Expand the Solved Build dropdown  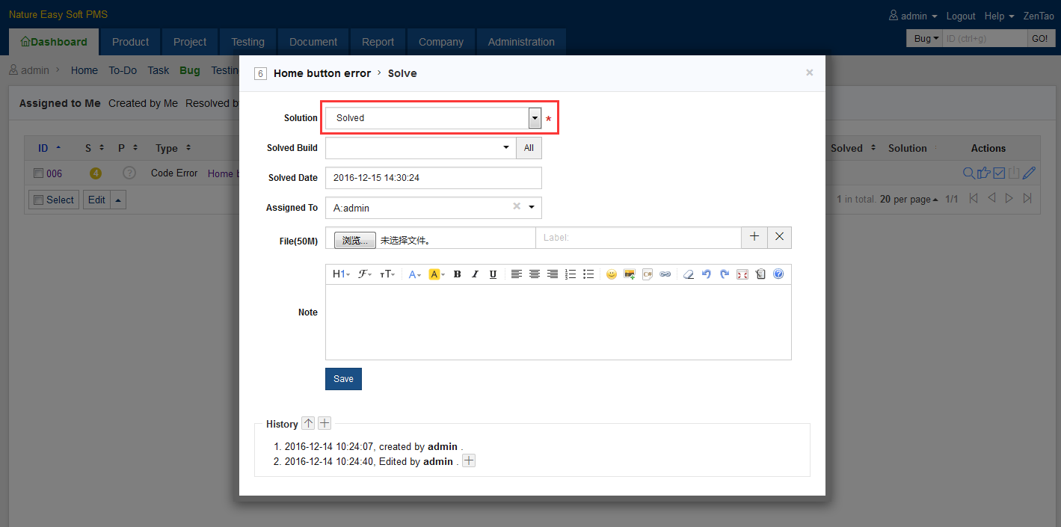506,148
